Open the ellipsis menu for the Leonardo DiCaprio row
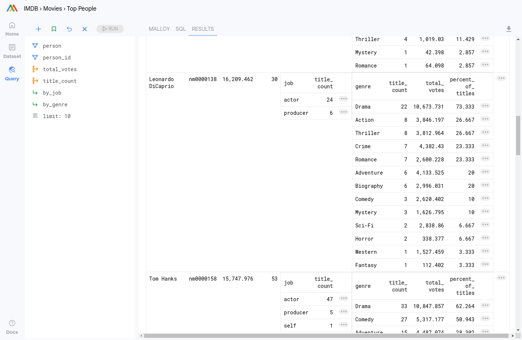522x340 pixels. coord(501,78)
